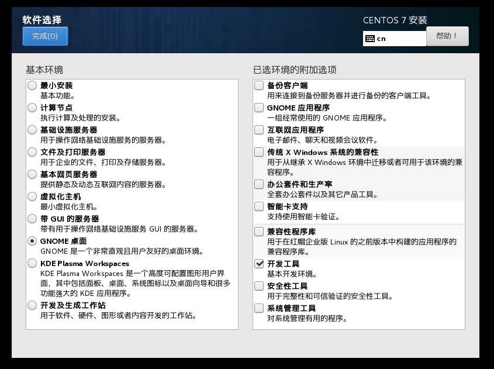Tick the 互联网应用程序 checkbox
Image resolution: width=494 pixels, height=369 pixels.
coord(259,130)
